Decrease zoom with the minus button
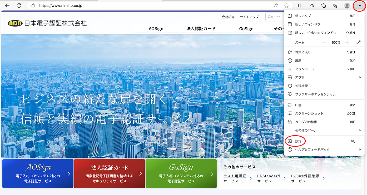 [324, 42]
